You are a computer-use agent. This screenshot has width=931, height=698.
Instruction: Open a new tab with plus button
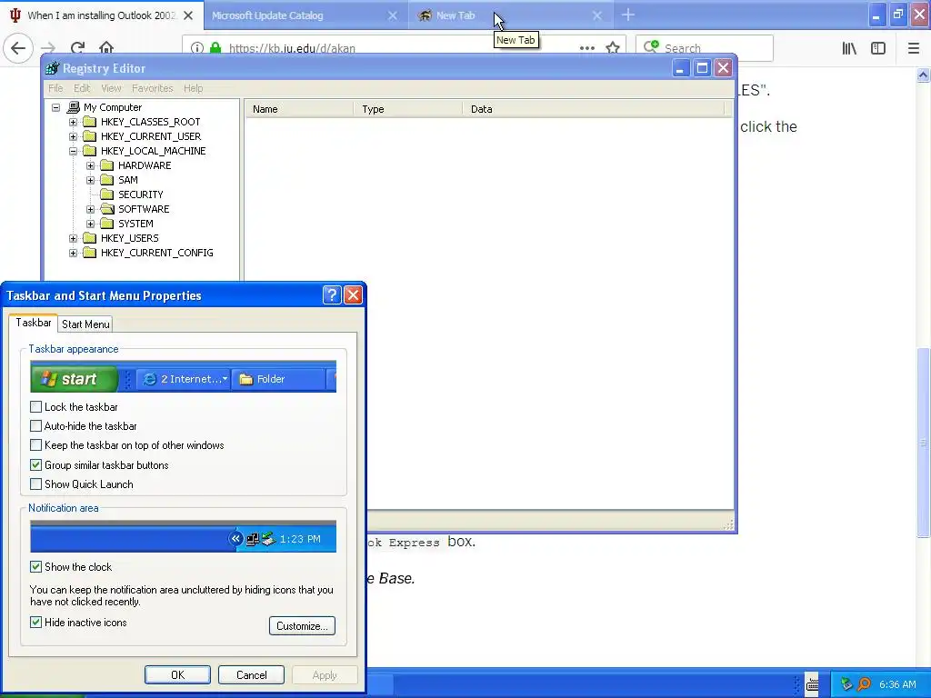click(x=627, y=15)
